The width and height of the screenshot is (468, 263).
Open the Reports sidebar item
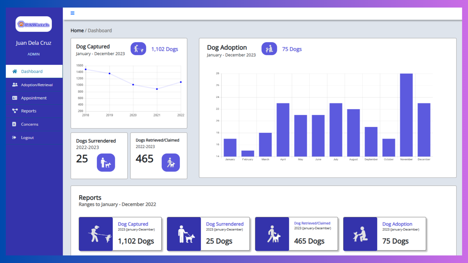pyautogui.click(x=29, y=111)
